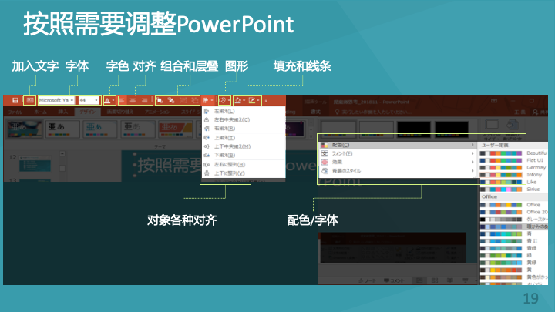The image size is (555, 312).
Task: Click the ungroup objects icon
Action: 194,100
